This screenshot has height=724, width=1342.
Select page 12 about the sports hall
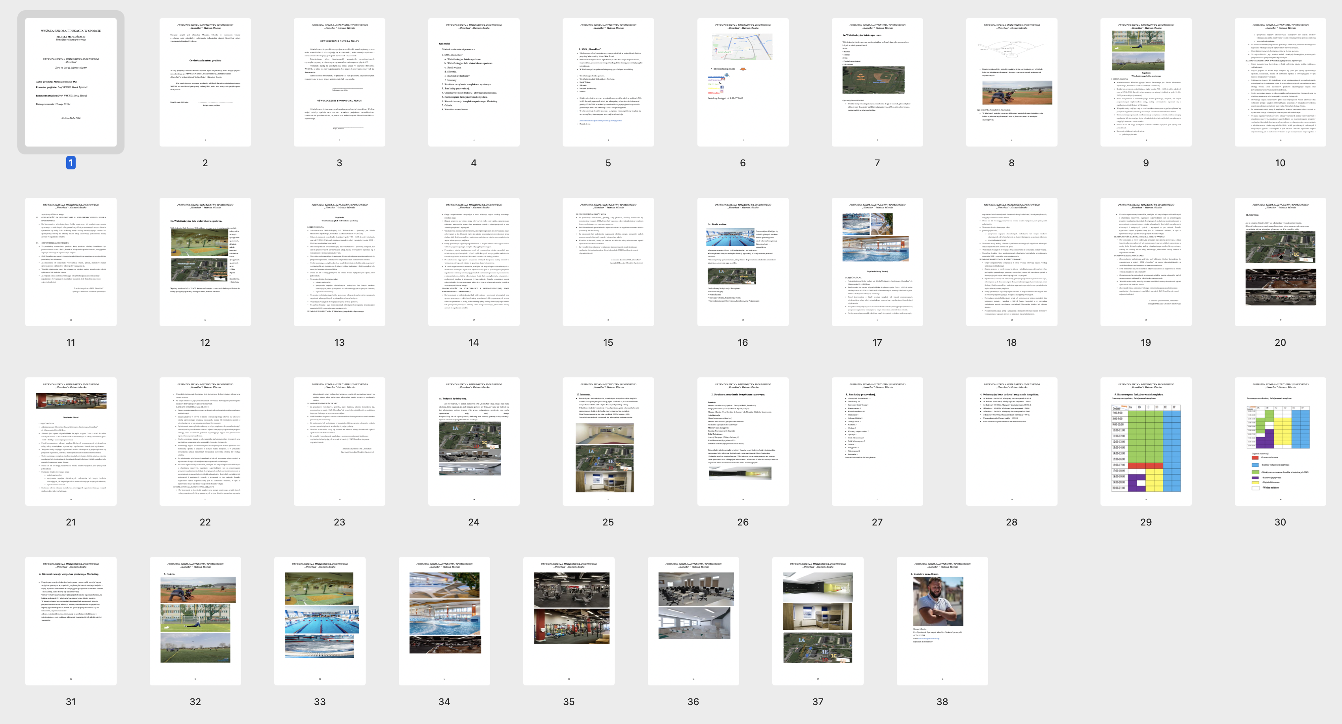click(x=205, y=262)
